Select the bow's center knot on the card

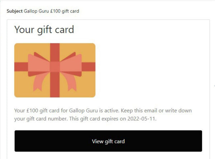(55, 67)
